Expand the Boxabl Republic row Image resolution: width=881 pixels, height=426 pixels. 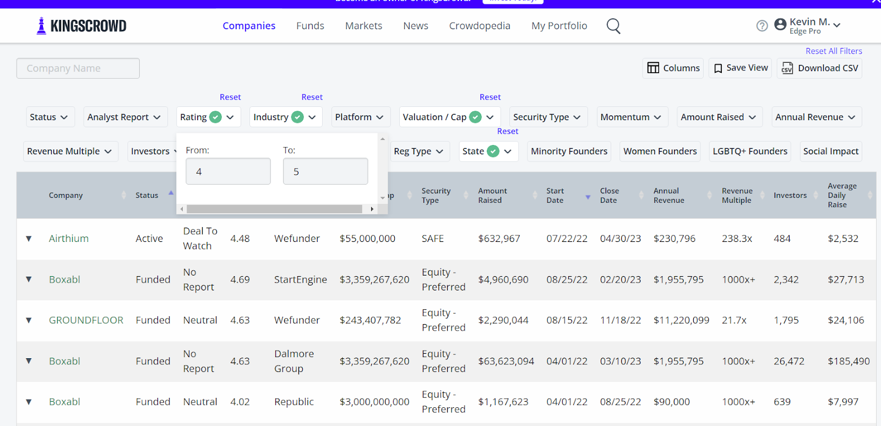(29, 402)
